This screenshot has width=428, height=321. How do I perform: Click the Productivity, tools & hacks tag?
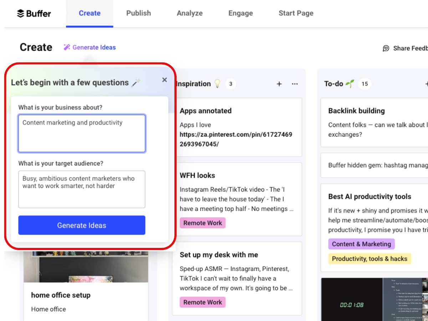370,259
